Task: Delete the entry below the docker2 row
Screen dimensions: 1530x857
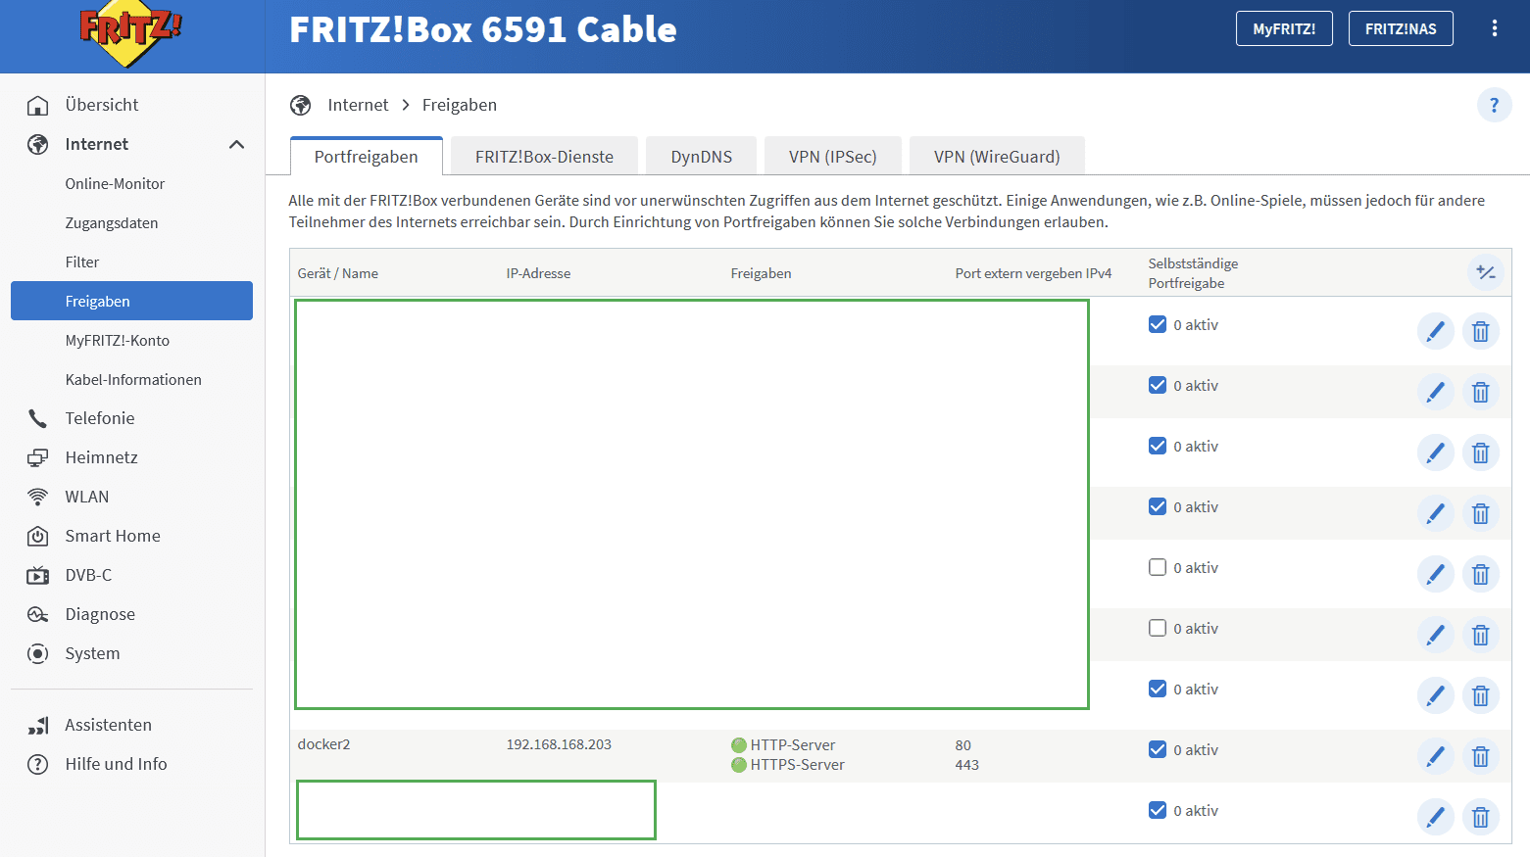Action: tap(1481, 817)
